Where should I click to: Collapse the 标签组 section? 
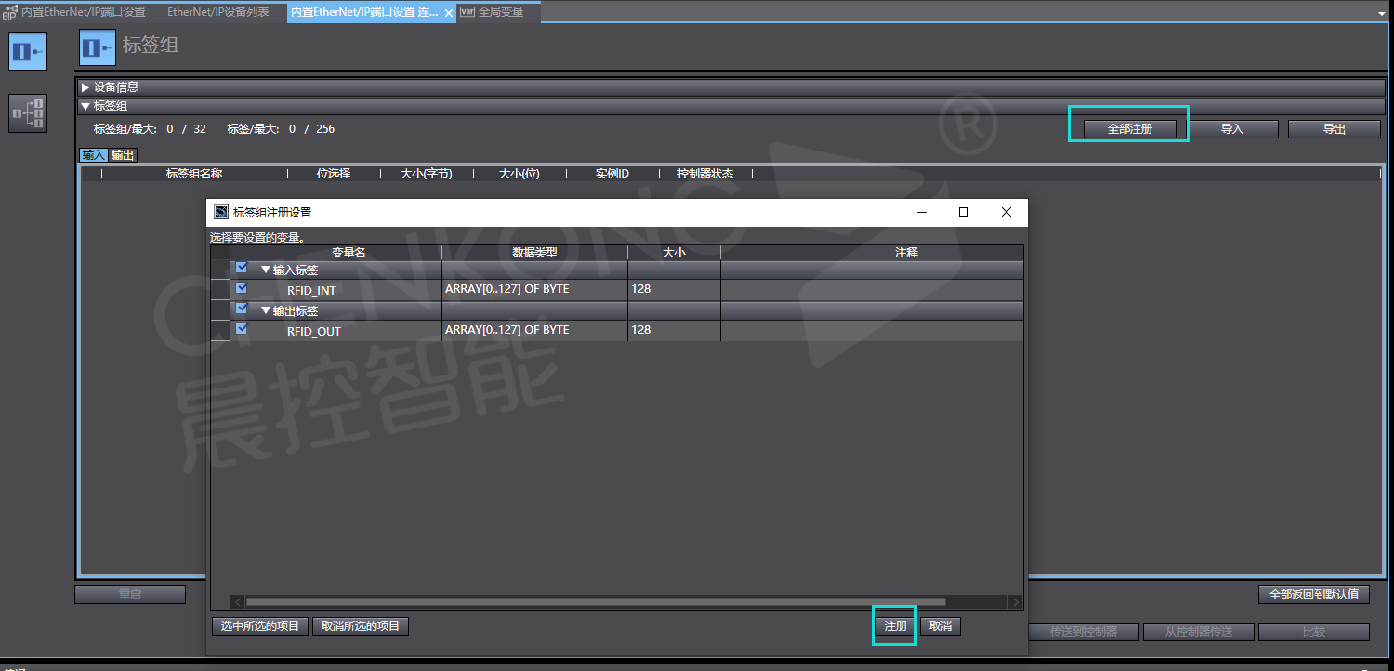(85, 107)
